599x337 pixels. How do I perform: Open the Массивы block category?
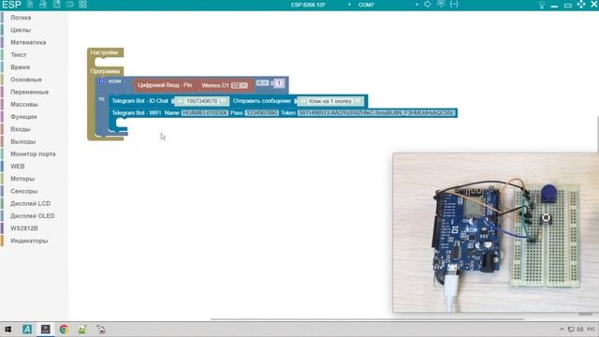pyautogui.click(x=24, y=104)
